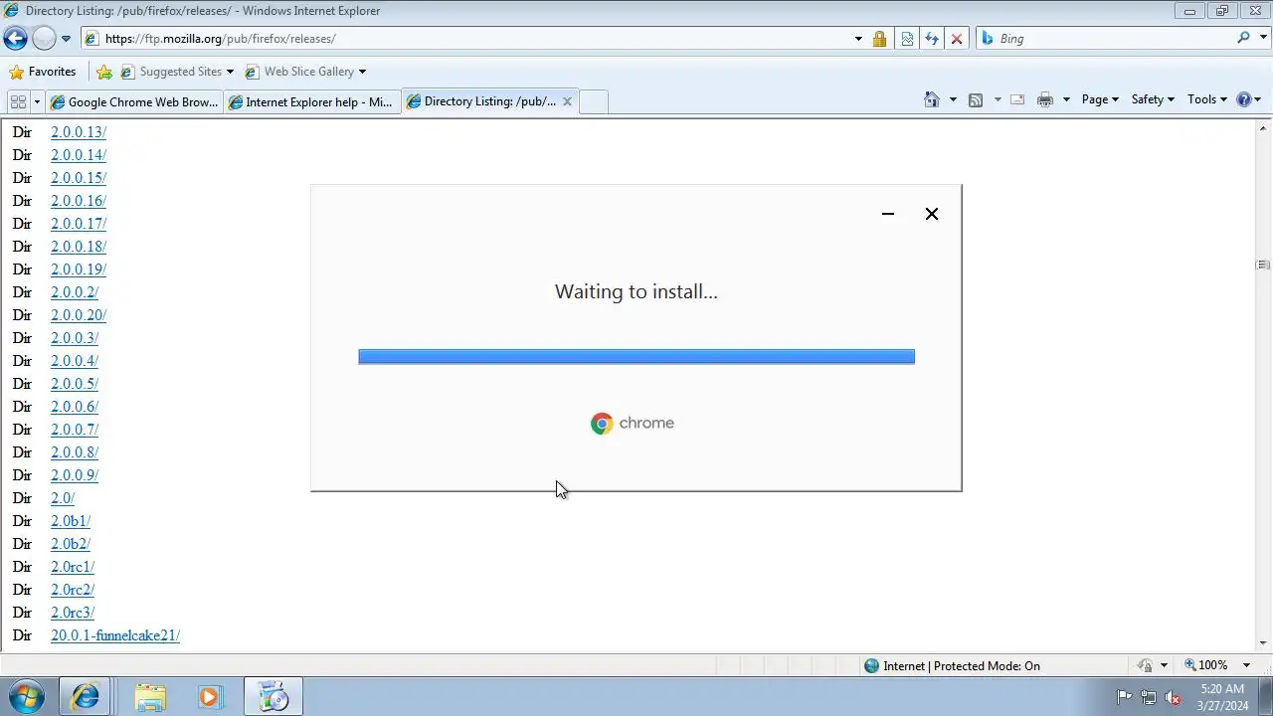1273x716 pixels.
Task: Expand the tab list dropdown arrow
Action: [37, 101]
